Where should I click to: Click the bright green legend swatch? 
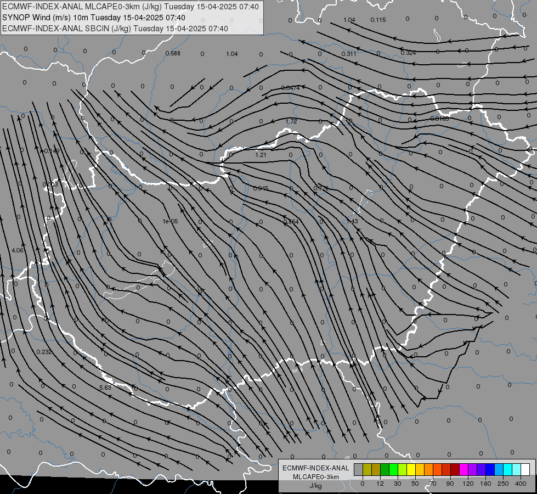coord(393,469)
